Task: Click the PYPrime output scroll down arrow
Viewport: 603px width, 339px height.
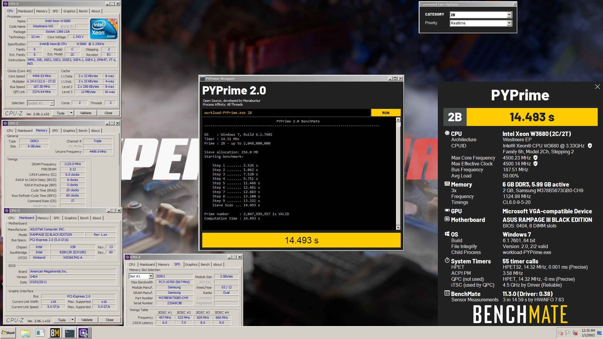Action: [x=398, y=227]
